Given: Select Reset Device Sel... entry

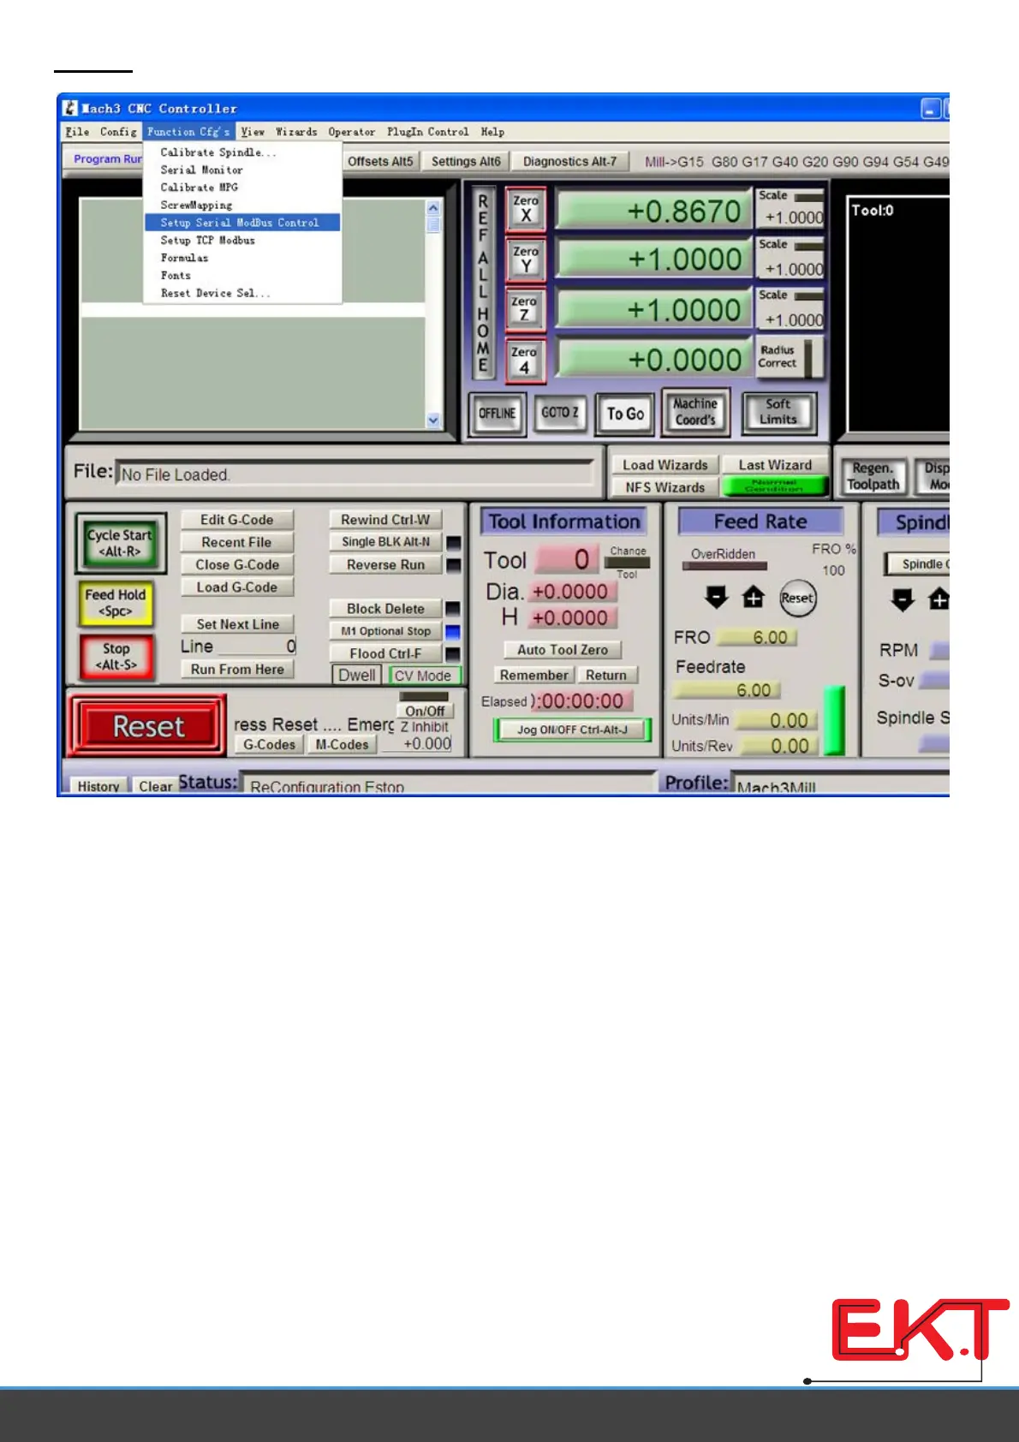Looking at the screenshot, I should click(243, 293).
